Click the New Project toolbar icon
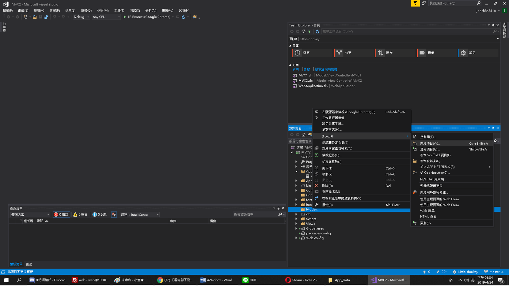Viewport: 509px width, 286px height. click(26, 17)
